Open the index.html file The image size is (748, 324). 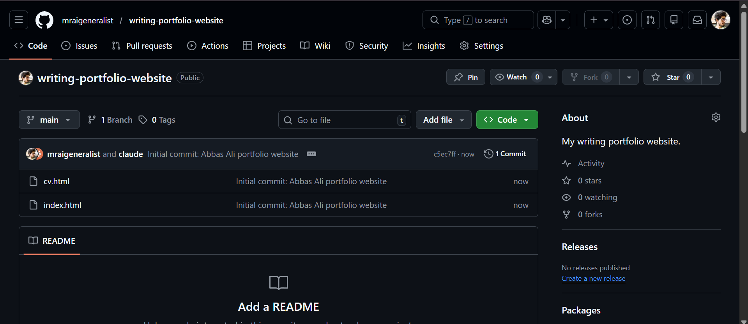click(x=62, y=205)
